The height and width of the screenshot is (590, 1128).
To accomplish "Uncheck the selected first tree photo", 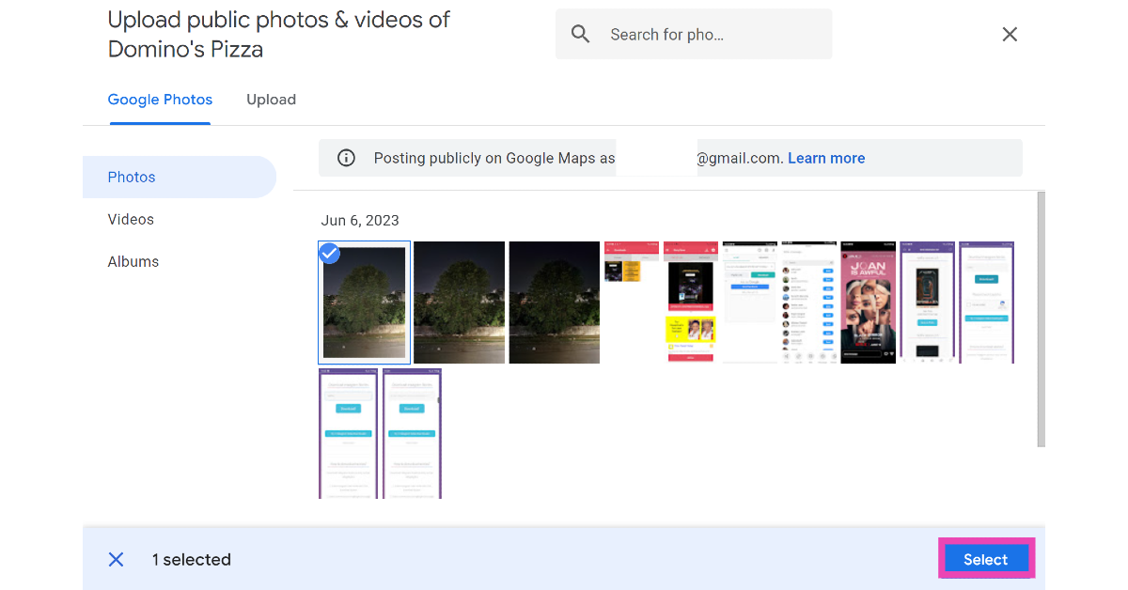I will [330, 254].
